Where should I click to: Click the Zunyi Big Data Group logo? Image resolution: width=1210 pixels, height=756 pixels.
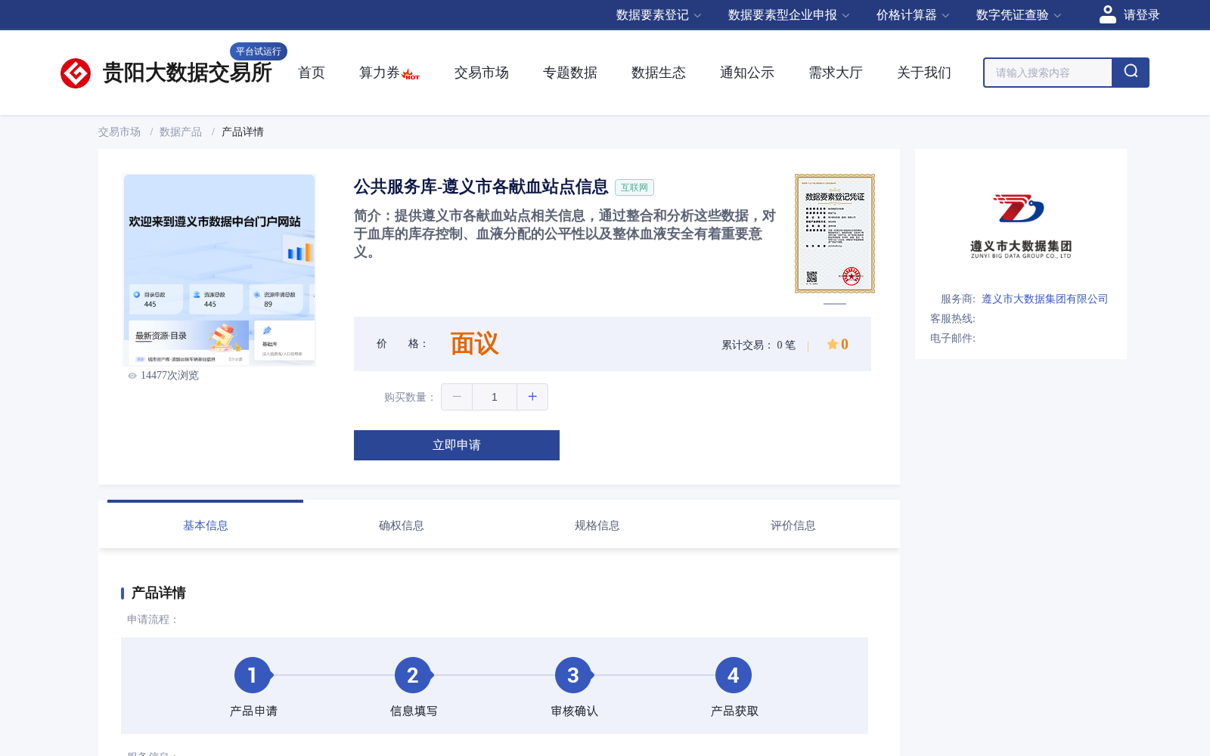point(1020,227)
